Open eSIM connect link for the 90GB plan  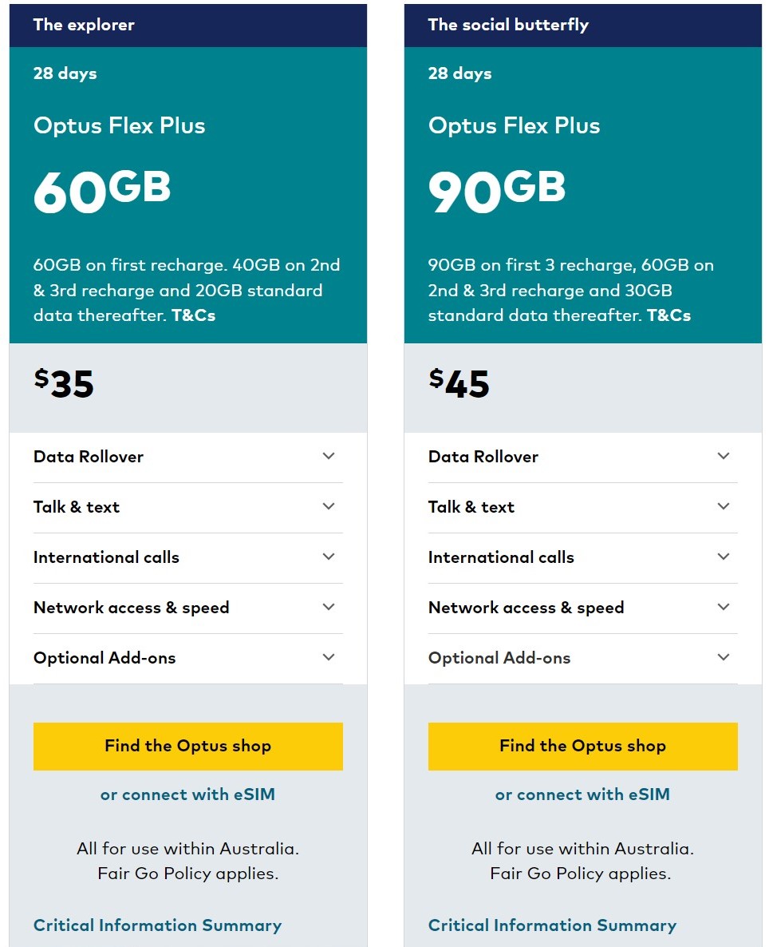[x=582, y=794]
